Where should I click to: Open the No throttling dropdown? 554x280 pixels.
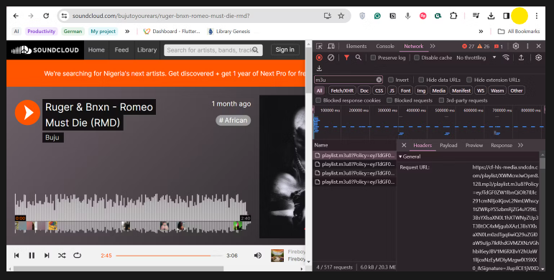[x=476, y=57]
